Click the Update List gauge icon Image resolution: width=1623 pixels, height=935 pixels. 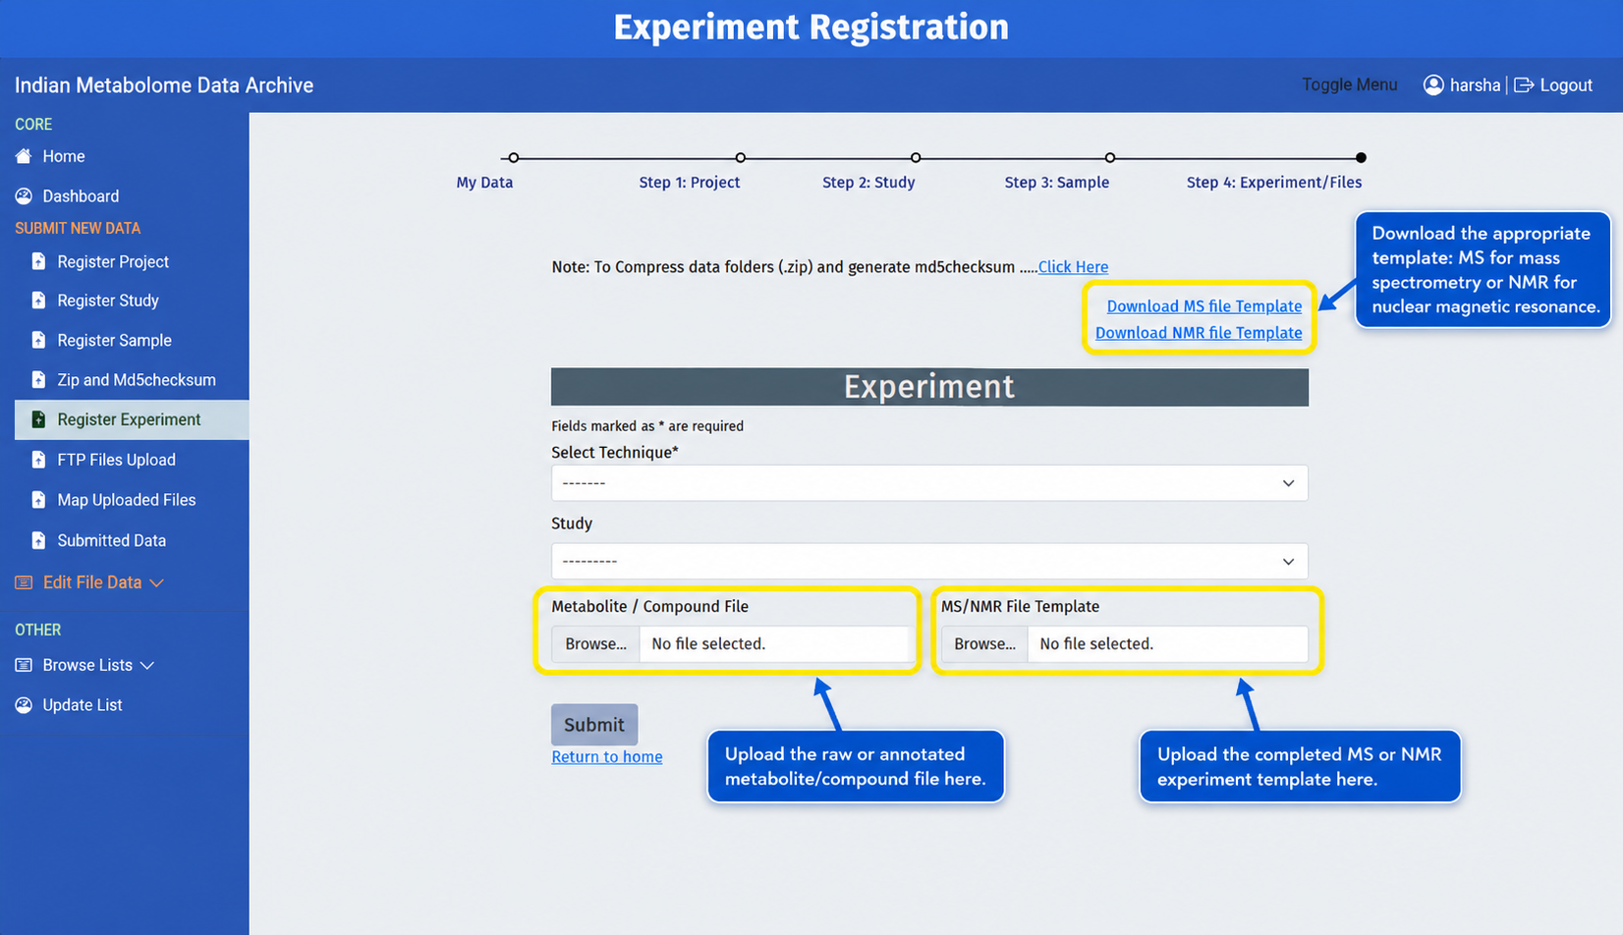[24, 705]
